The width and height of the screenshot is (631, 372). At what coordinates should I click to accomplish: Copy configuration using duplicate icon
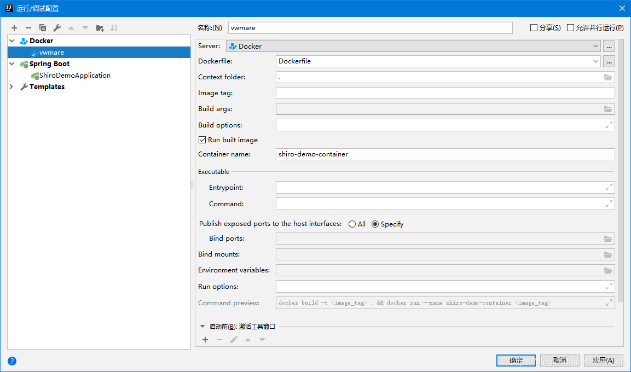43,28
